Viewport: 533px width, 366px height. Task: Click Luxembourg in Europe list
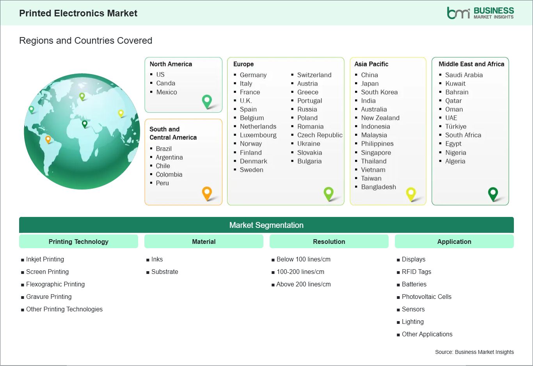point(258,135)
